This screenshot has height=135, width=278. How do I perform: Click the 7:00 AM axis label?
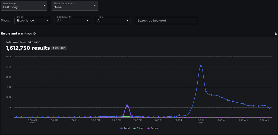[x=264, y=120]
